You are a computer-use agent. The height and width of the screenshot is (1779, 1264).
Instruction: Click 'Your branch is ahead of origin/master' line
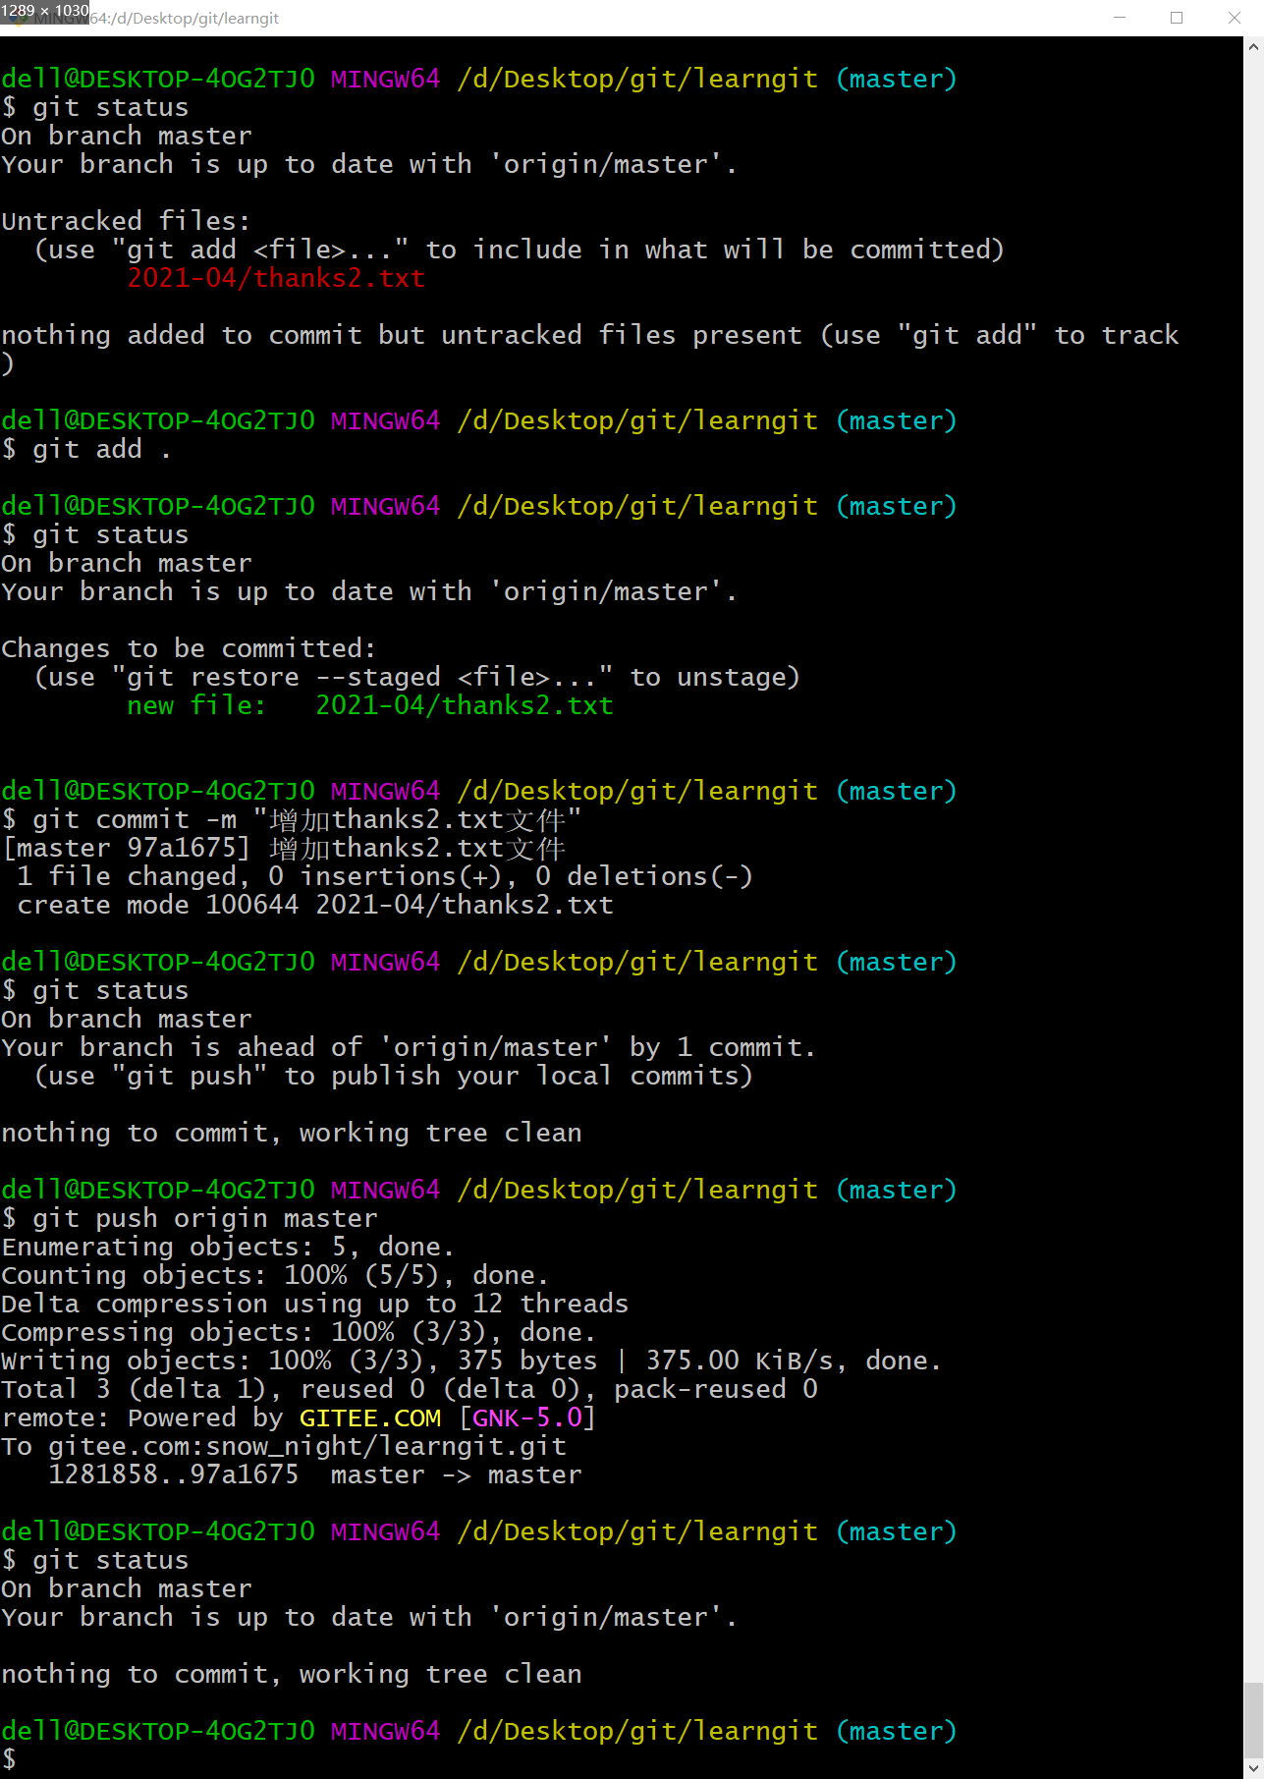(409, 1047)
